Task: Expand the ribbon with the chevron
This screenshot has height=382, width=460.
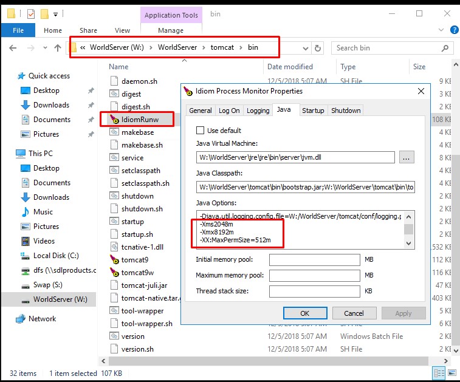Action: pos(441,30)
